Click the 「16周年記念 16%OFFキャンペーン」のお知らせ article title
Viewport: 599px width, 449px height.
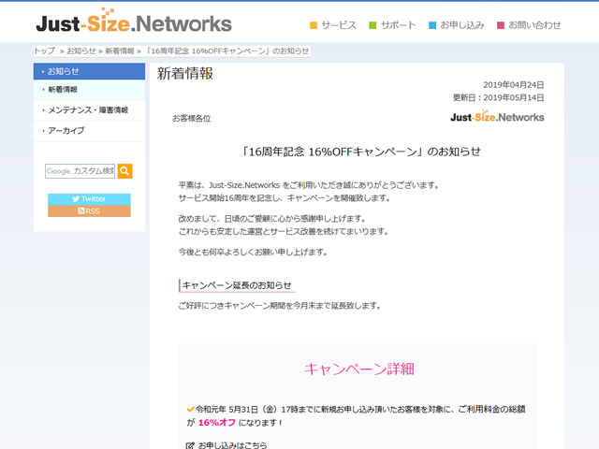click(x=360, y=152)
